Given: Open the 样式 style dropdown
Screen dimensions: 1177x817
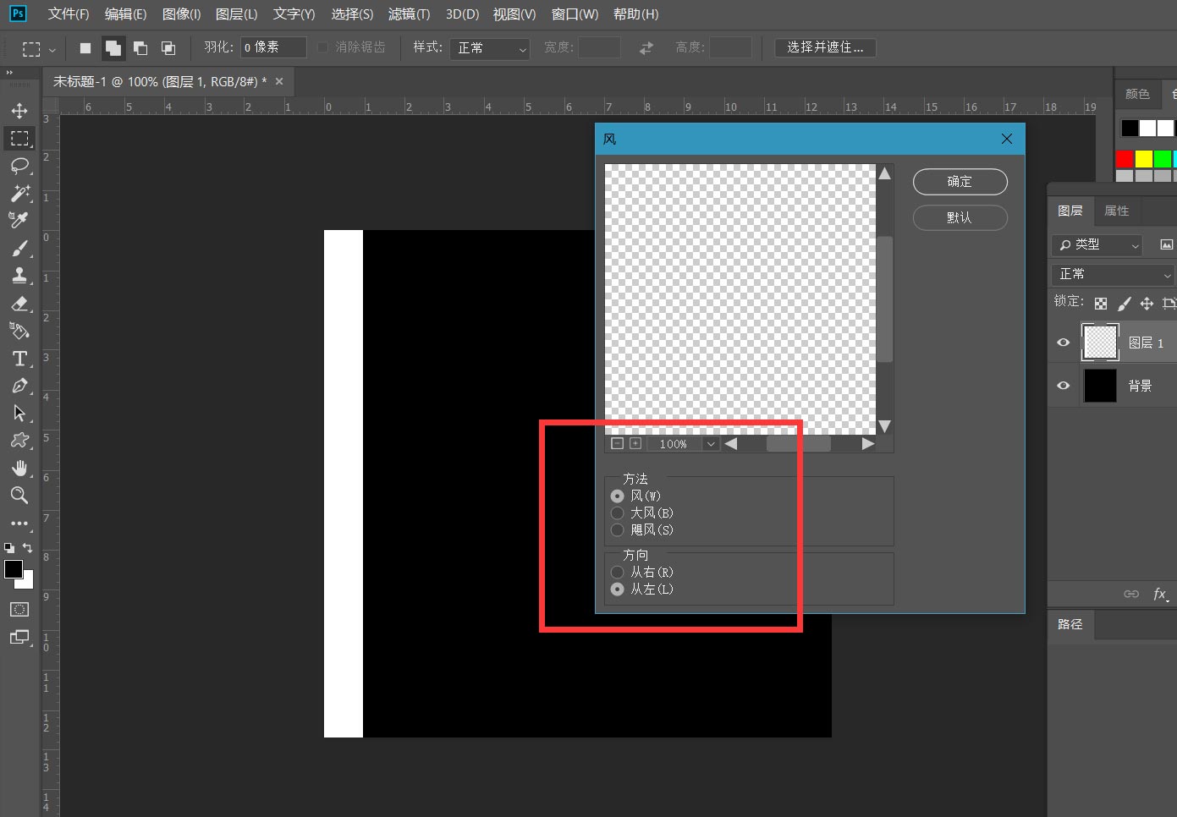Looking at the screenshot, I should pyautogui.click(x=489, y=48).
